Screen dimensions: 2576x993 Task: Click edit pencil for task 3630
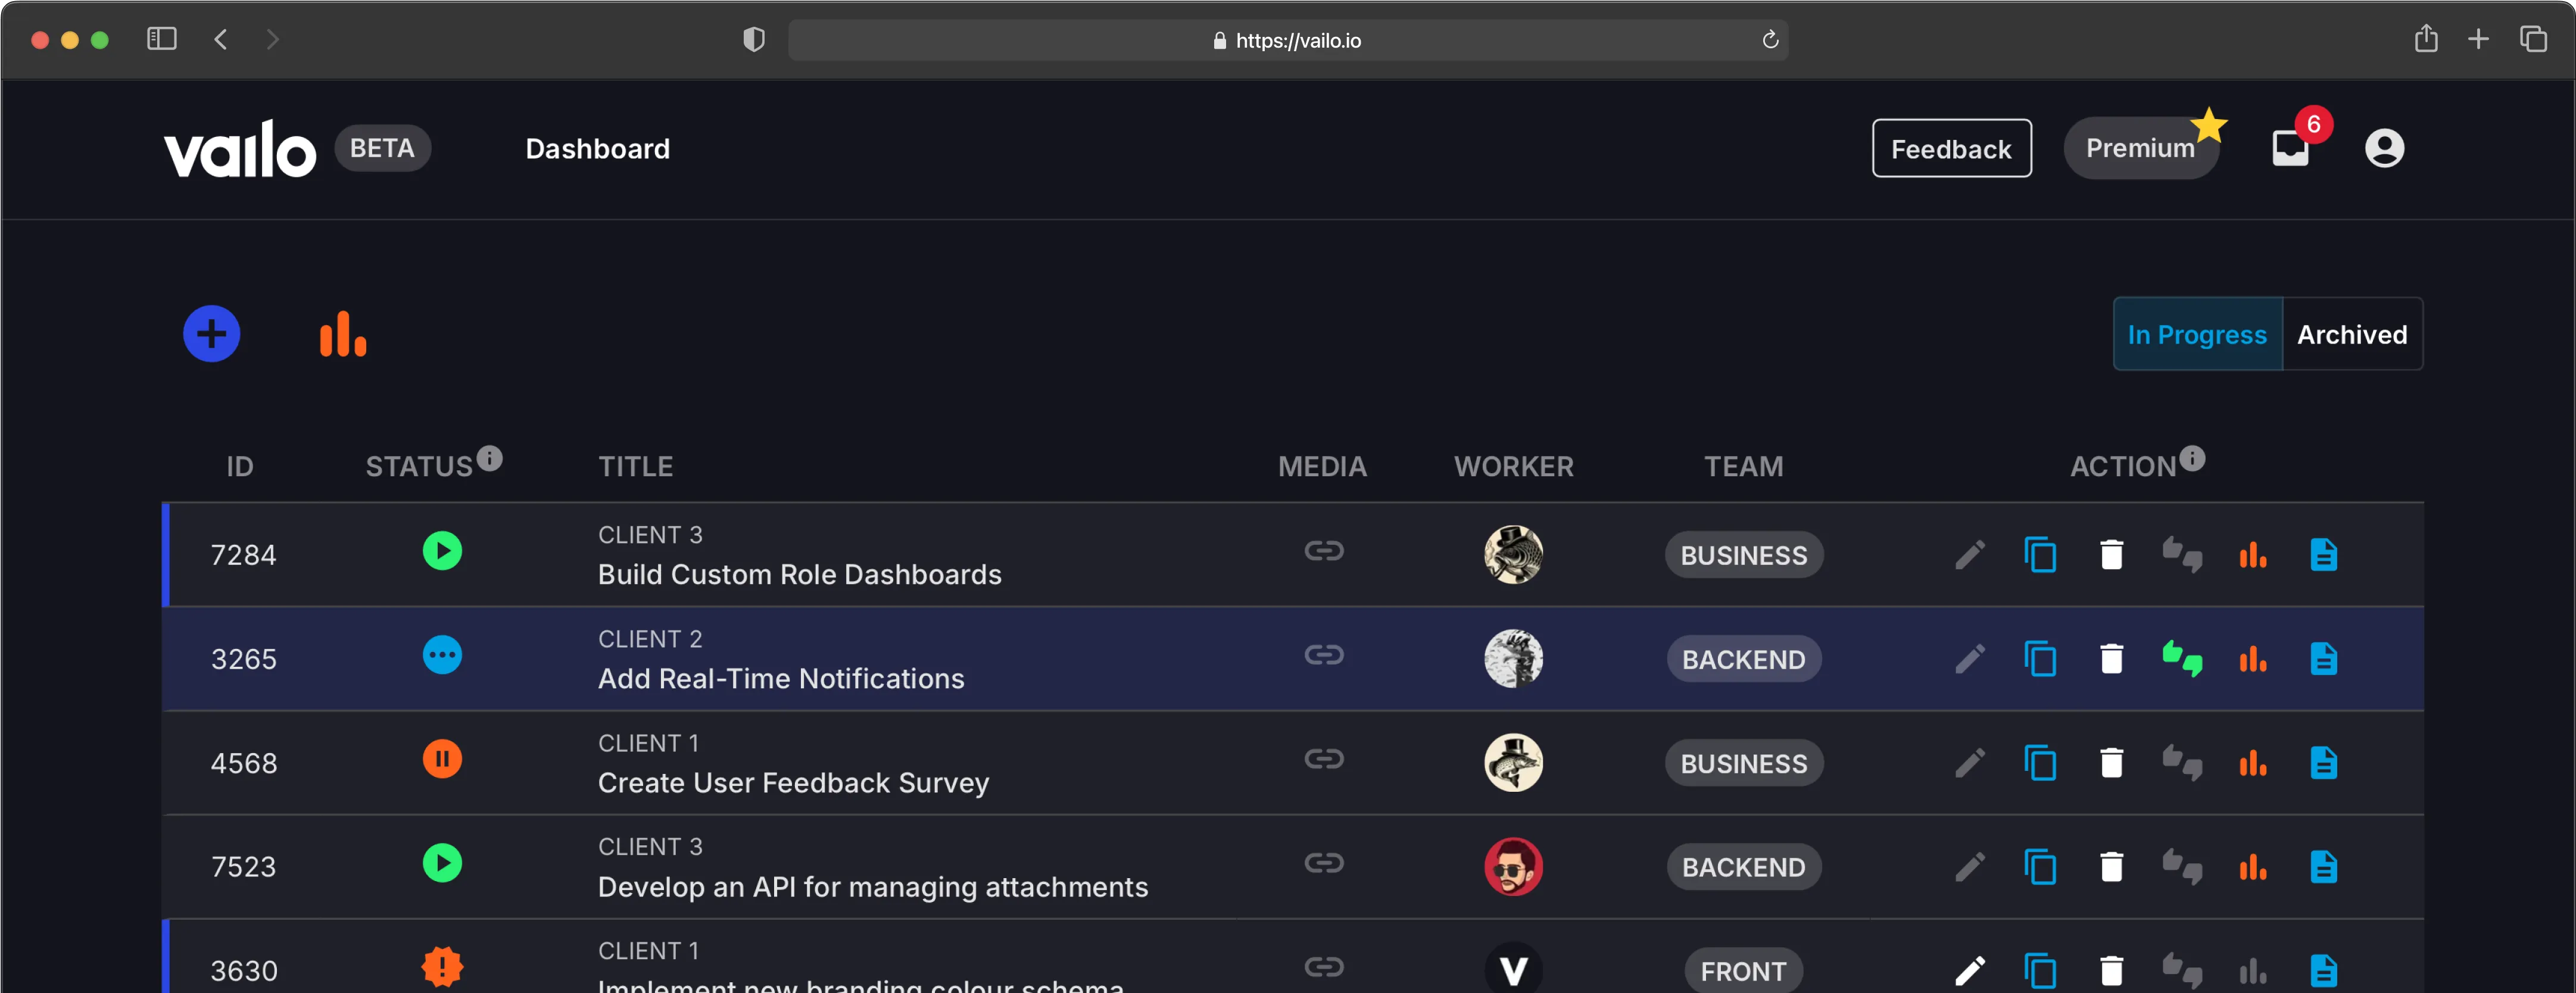coord(1969,970)
